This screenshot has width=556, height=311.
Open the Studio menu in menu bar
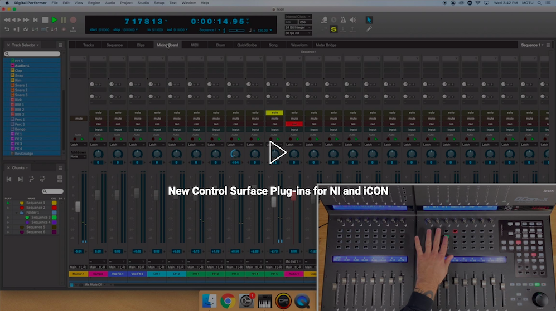pyautogui.click(x=143, y=3)
